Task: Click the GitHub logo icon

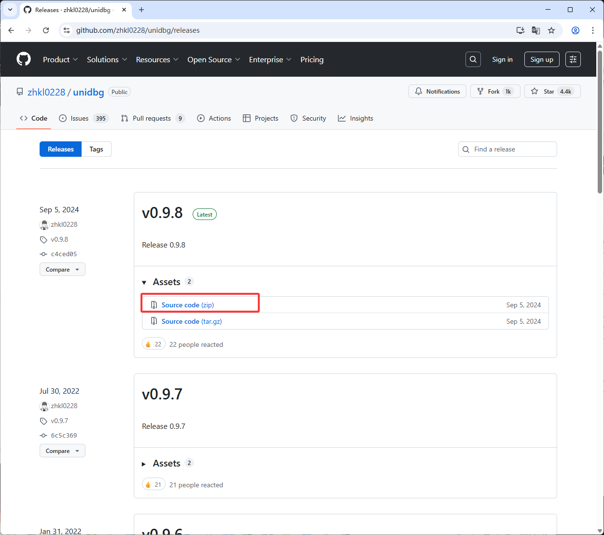Action: click(x=24, y=59)
